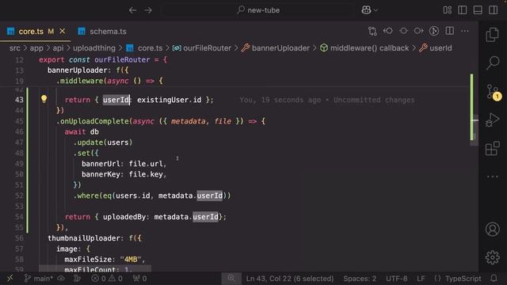Open the Manage gear menu
The image size is (507, 285).
(493, 257)
